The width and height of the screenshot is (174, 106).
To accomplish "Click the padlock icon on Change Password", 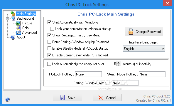I will [131, 31].
